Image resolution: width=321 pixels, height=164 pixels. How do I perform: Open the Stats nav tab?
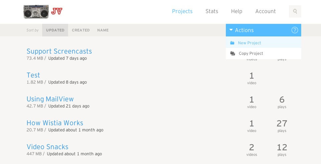pyautogui.click(x=212, y=11)
